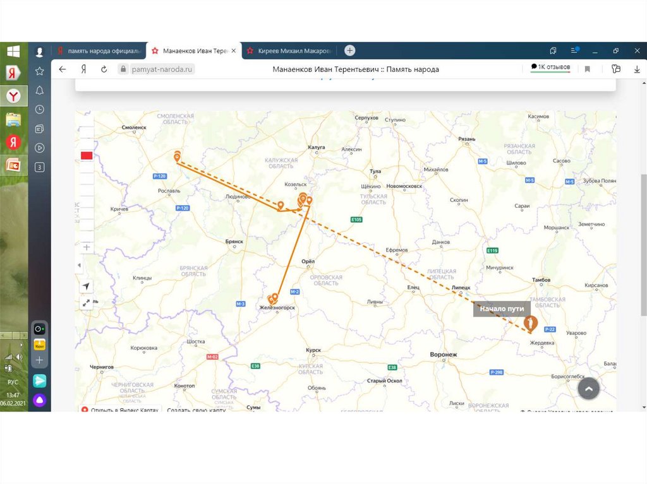Click the Яндекс home Я button
647x484 pixels.
point(84,69)
